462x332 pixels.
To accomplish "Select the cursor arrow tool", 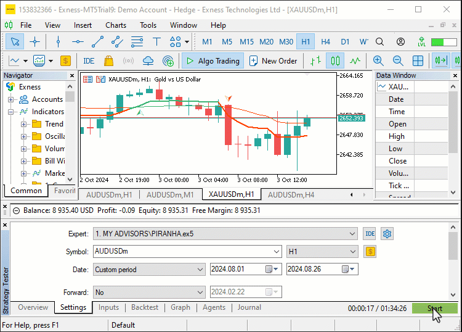I will [x=15, y=41].
